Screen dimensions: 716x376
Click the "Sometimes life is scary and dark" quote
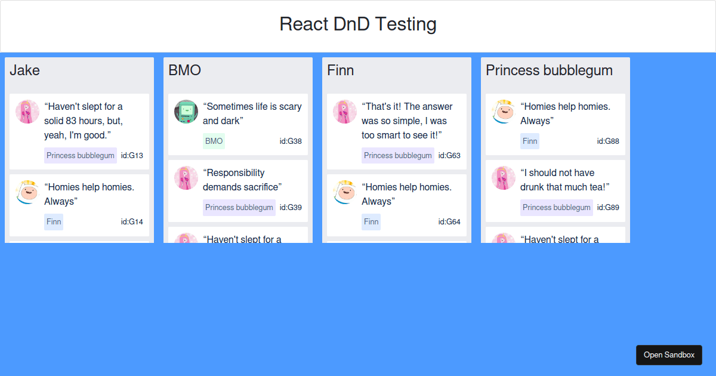(x=252, y=113)
